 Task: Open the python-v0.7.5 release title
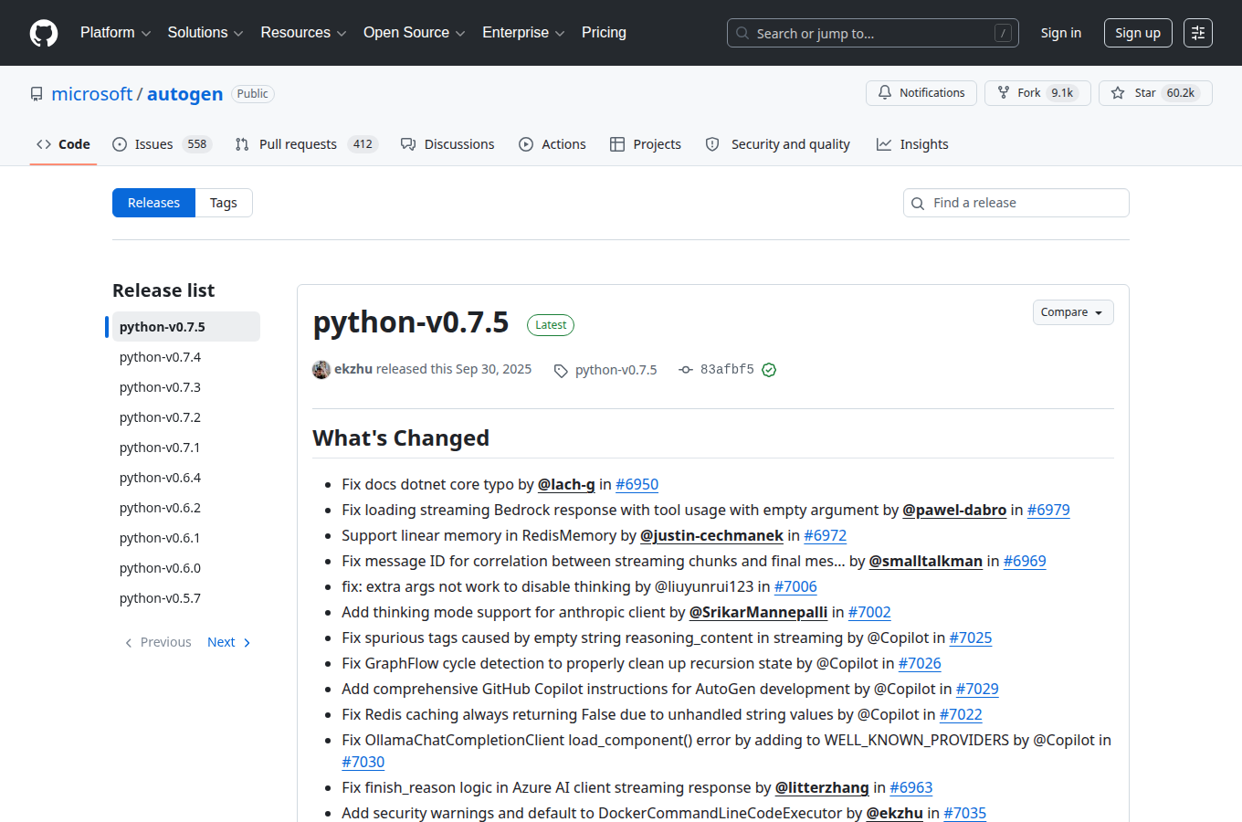pos(410,322)
